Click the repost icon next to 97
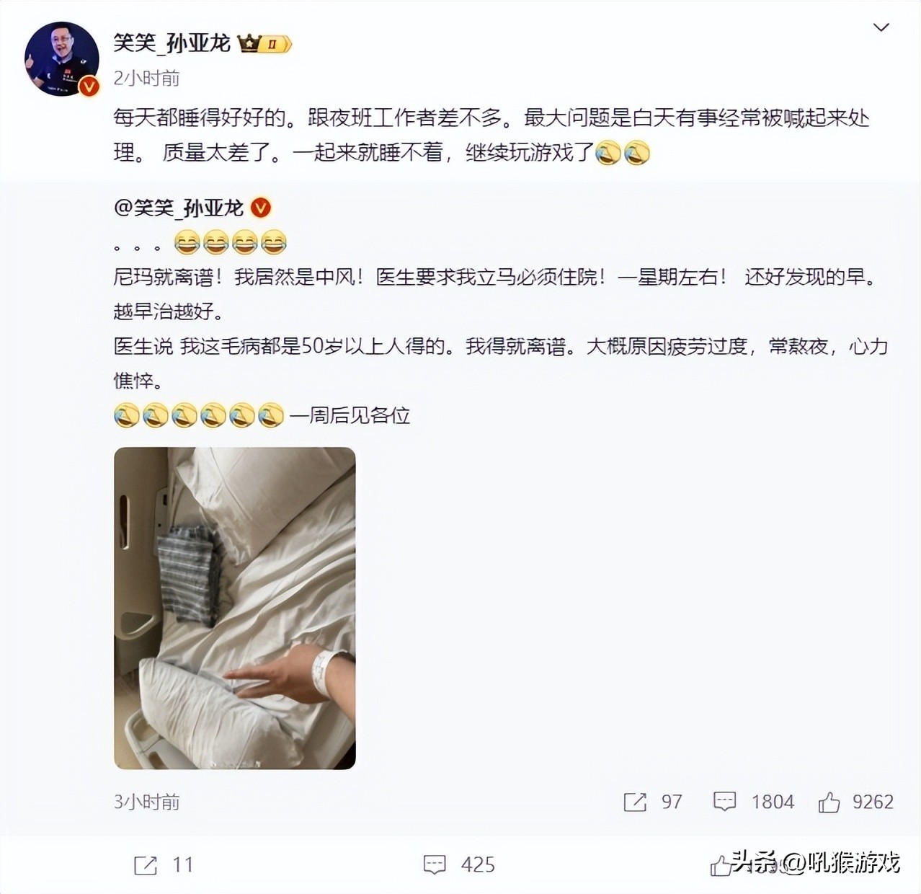This screenshot has height=894, width=921. (635, 802)
